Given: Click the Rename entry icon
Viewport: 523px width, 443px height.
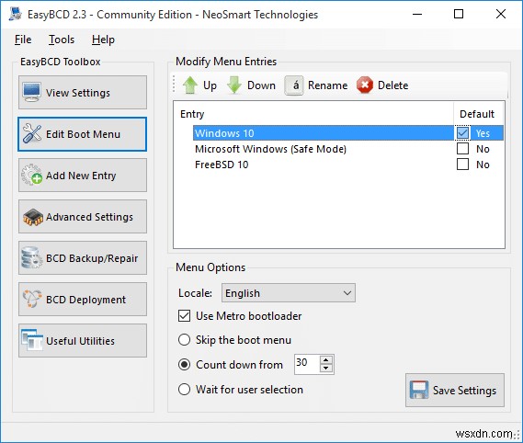Looking at the screenshot, I should click(294, 85).
